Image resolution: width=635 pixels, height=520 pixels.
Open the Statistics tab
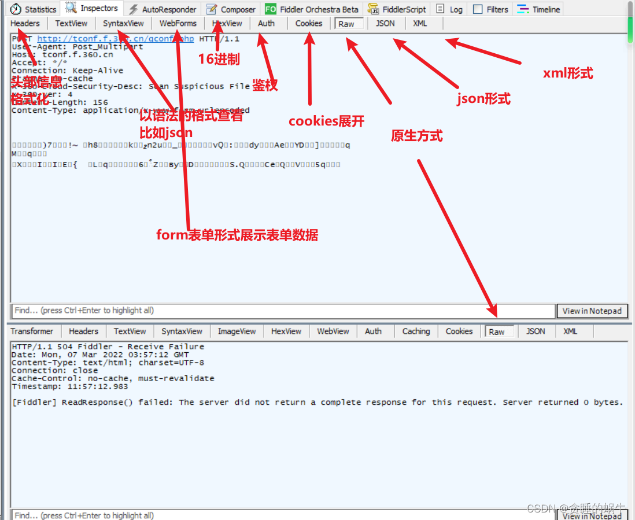click(33, 9)
